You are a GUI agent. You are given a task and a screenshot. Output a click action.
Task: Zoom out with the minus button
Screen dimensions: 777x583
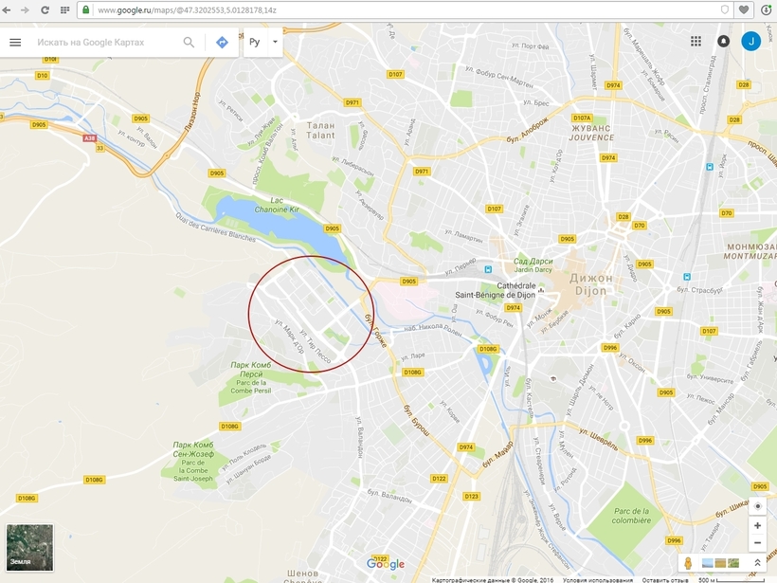[757, 543]
